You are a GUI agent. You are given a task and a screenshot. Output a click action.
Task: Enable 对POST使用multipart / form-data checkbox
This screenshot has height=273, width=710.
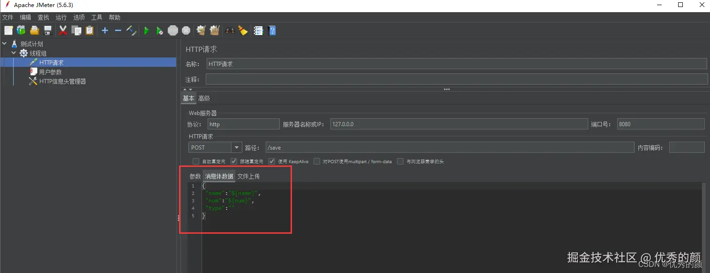(x=317, y=161)
